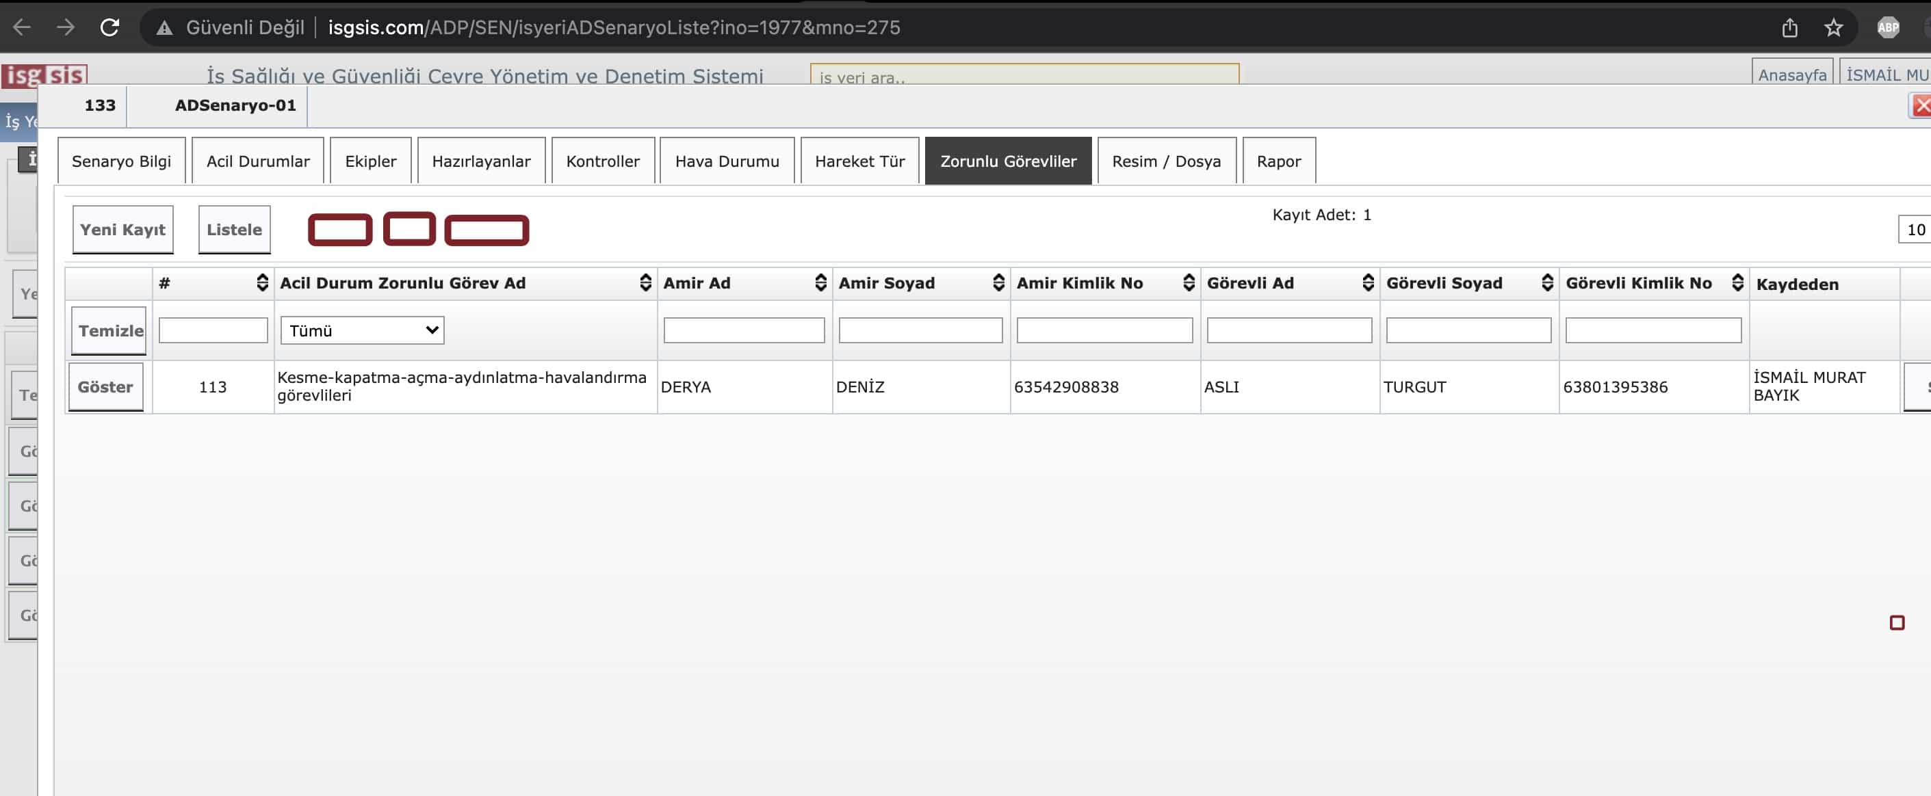Viewport: 1931px width, 796px height.
Task: Sort by Amir Ad column arrows
Action: coord(820,282)
